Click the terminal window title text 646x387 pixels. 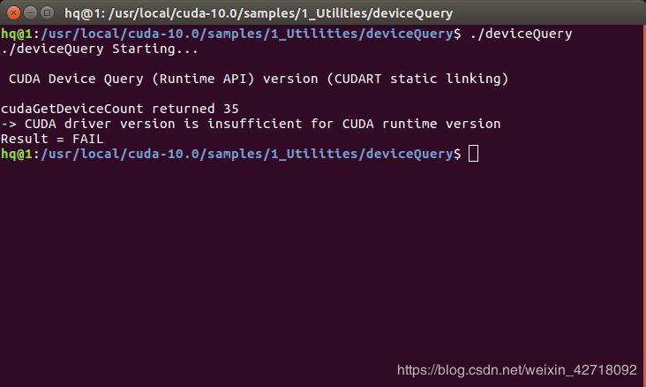(x=259, y=13)
